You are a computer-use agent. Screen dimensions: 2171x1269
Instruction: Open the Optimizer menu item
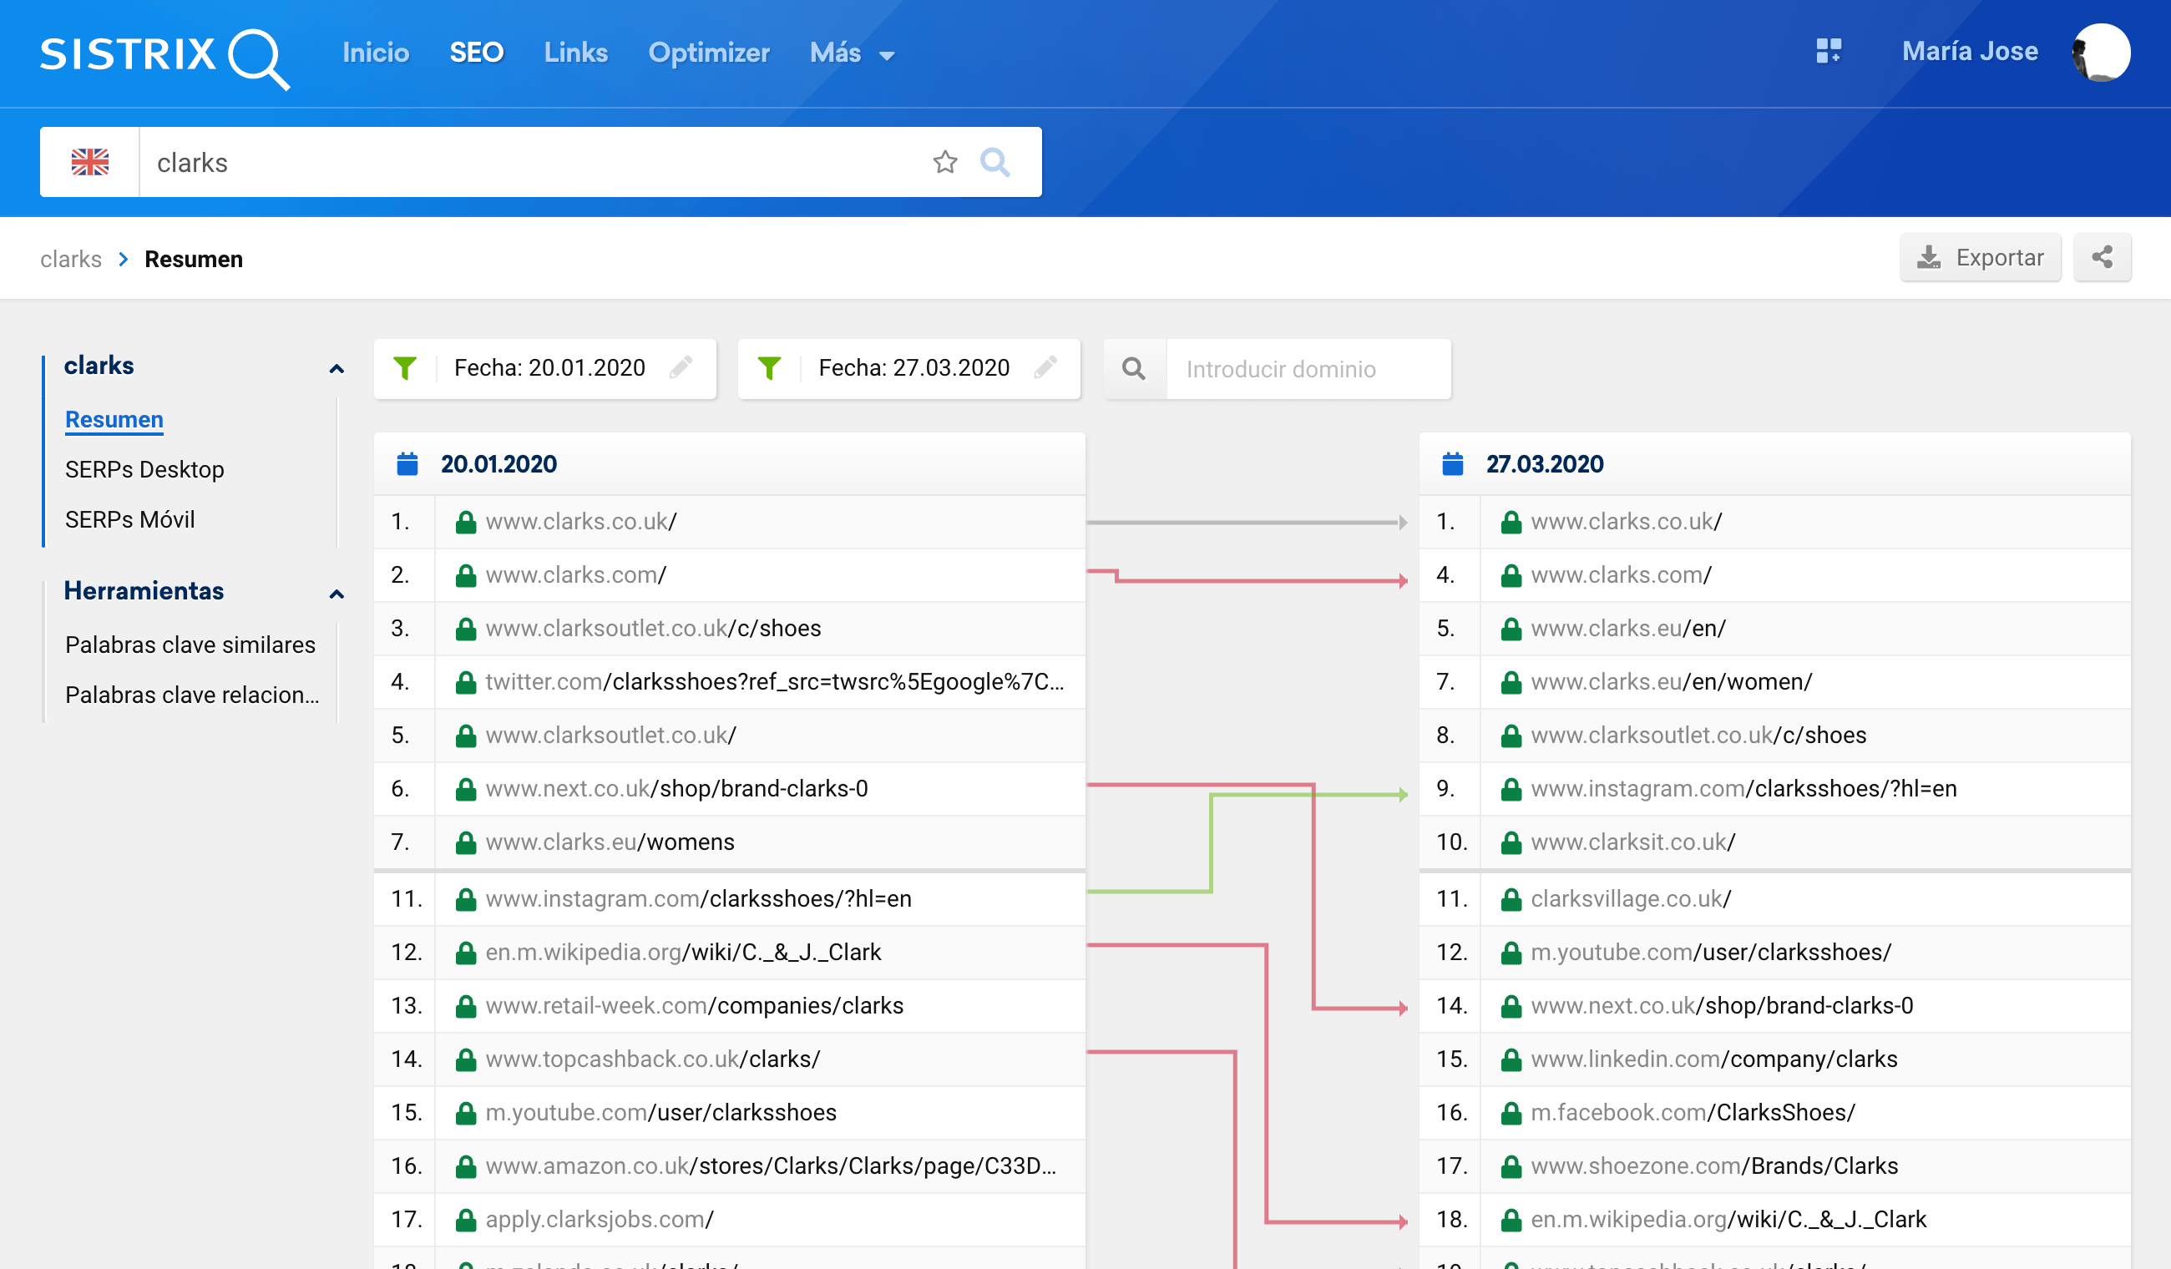tap(708, 53)
